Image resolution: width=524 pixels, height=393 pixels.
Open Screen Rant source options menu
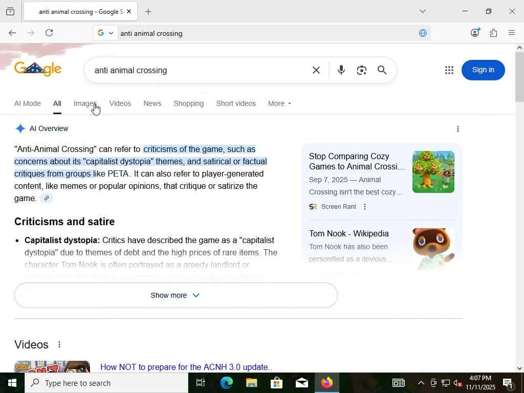365,207
